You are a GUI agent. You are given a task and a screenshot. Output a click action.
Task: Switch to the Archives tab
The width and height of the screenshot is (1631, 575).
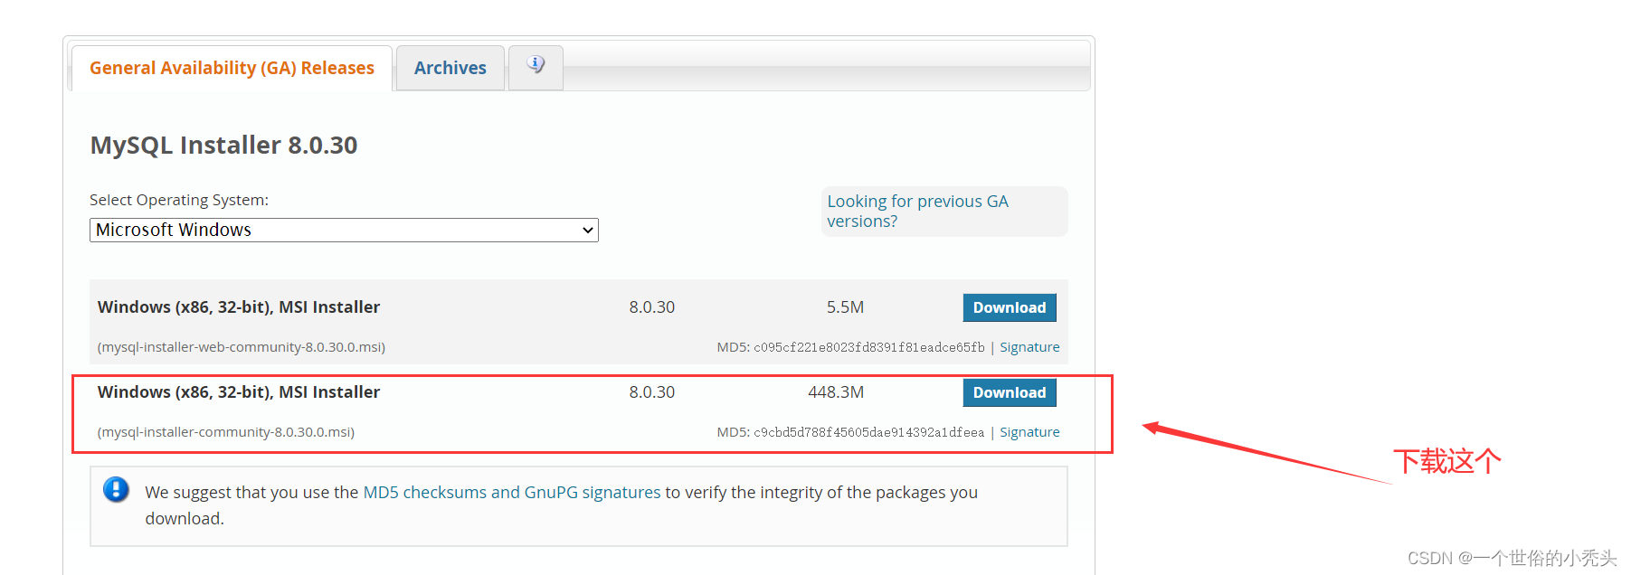[x=450, y=68]
